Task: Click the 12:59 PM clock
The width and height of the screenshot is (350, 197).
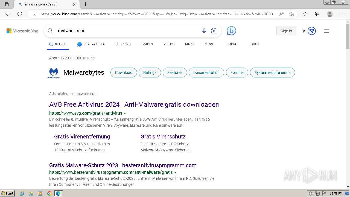Action: (336, 193)
